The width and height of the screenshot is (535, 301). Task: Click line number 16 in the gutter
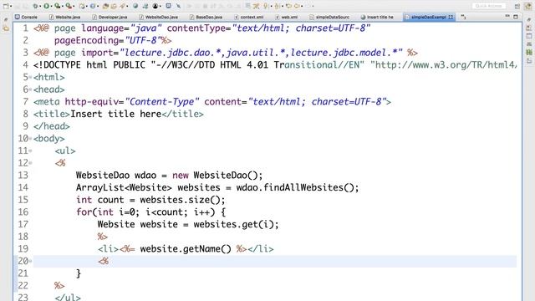click(23, 212)
